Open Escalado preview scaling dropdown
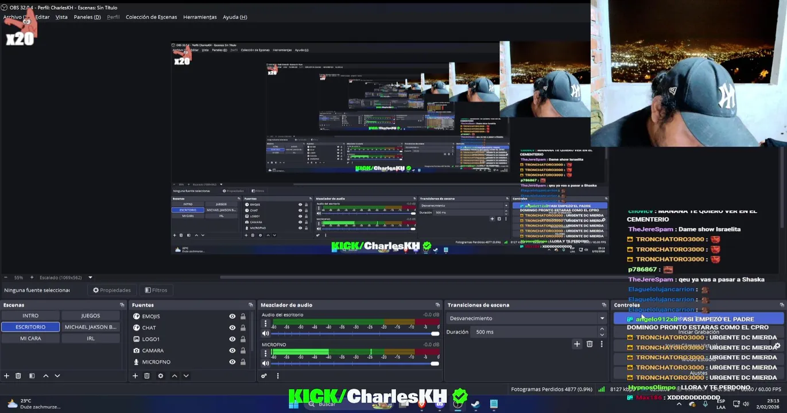Image resolution: width=787 pixels, height=413 pixels. (x=90, y=278)
